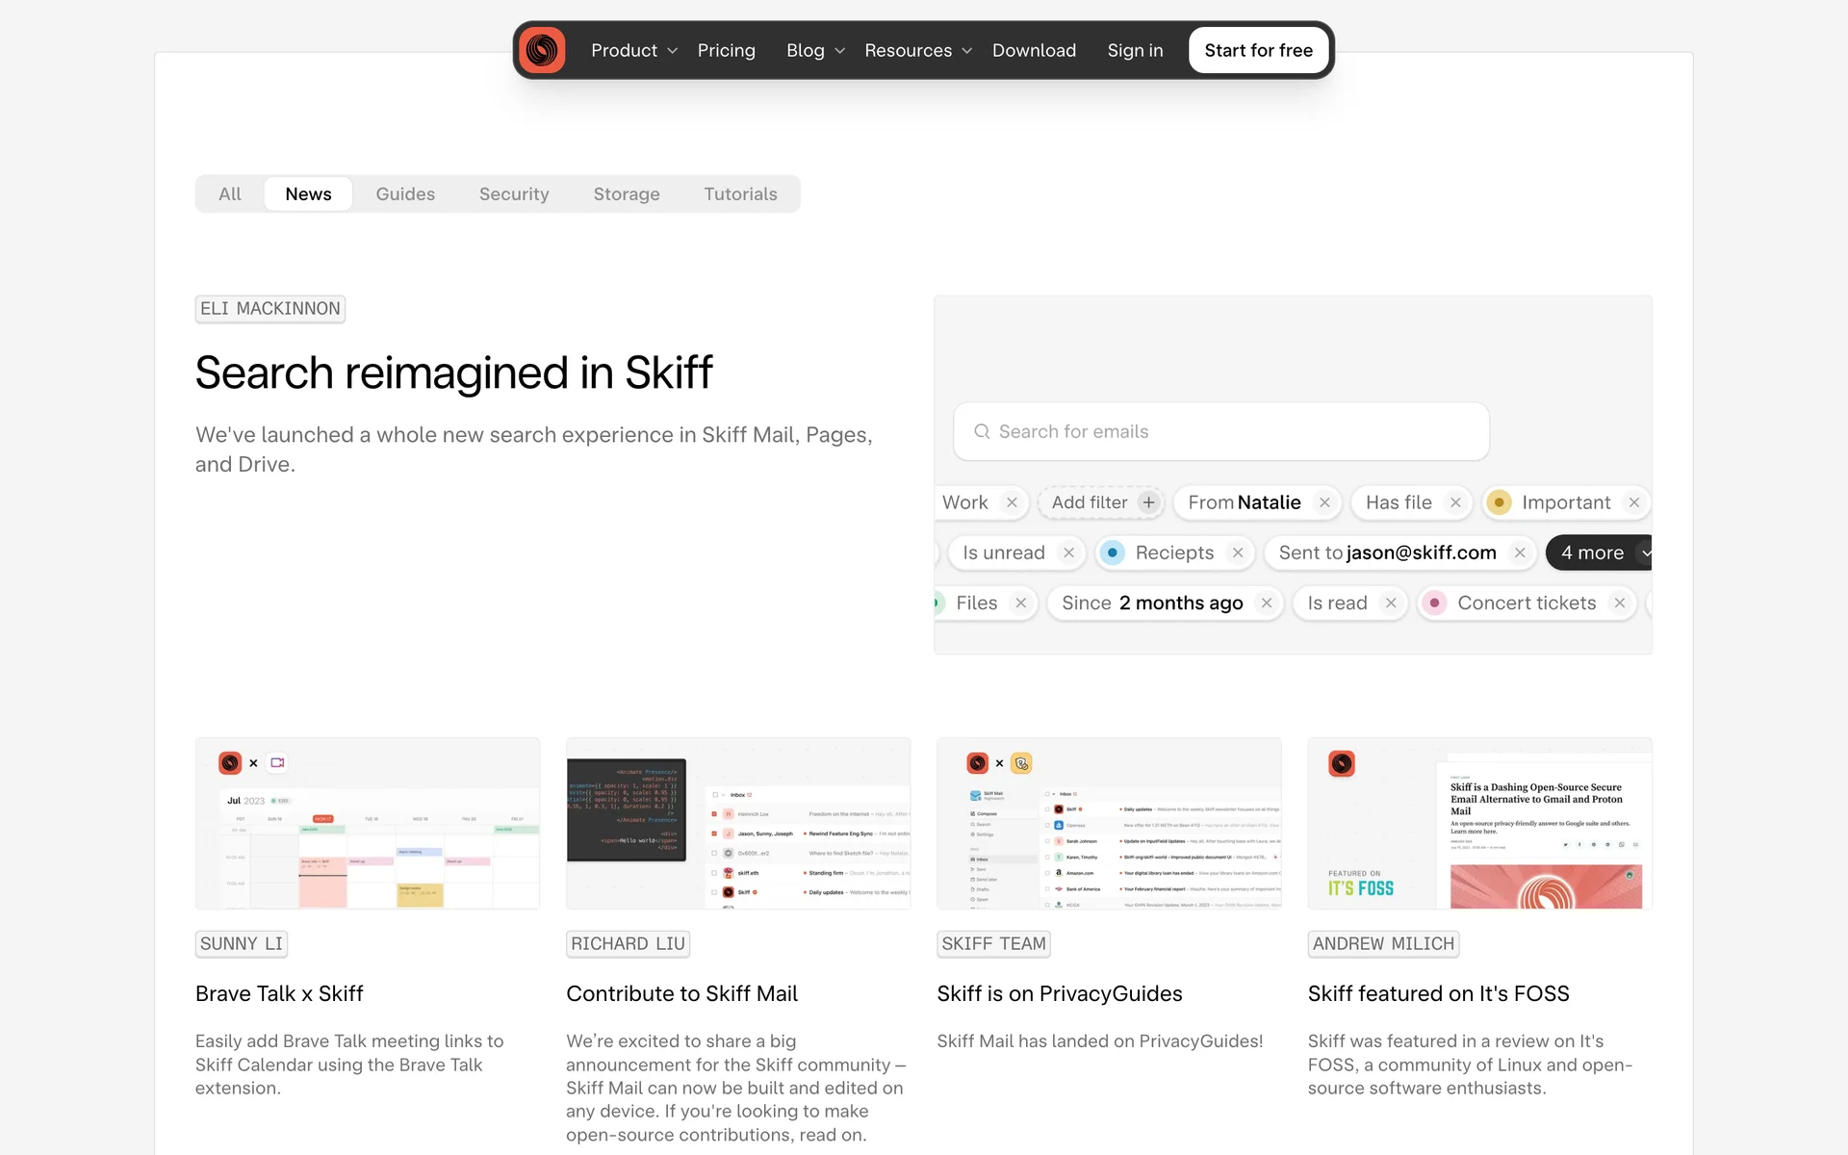Open Brave Talk x Skiff thumbnail
This screenshot has width=1848, height=1155.
(x=367, y=823)
